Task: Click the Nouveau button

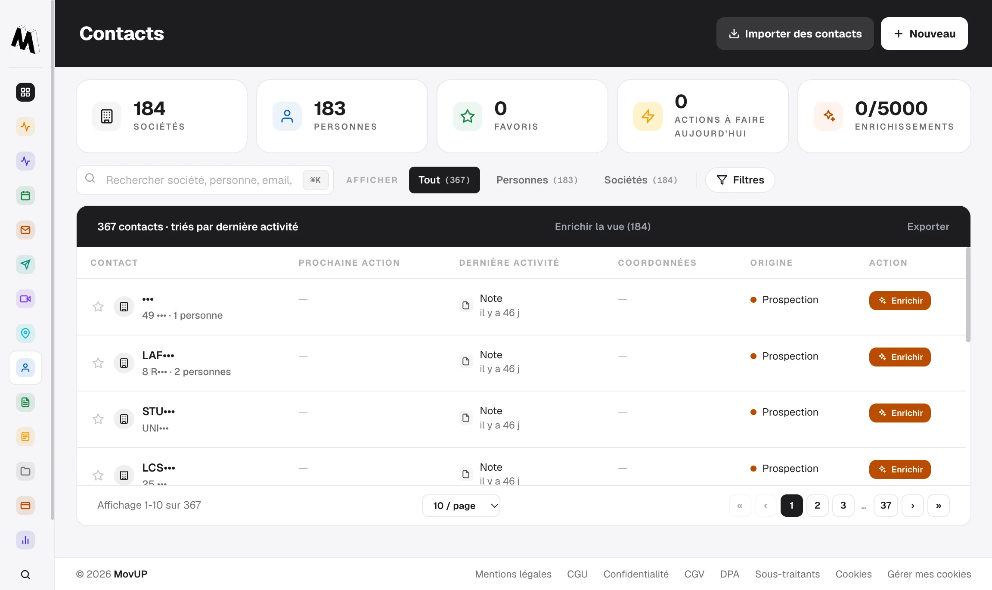Action: coord(924,34)
